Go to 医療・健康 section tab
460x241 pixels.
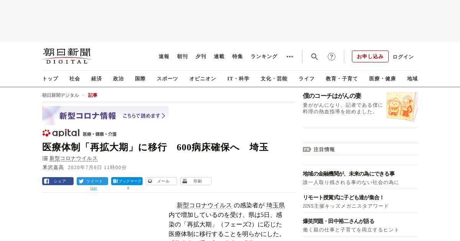pyautogui.click(x=383, y=79)
